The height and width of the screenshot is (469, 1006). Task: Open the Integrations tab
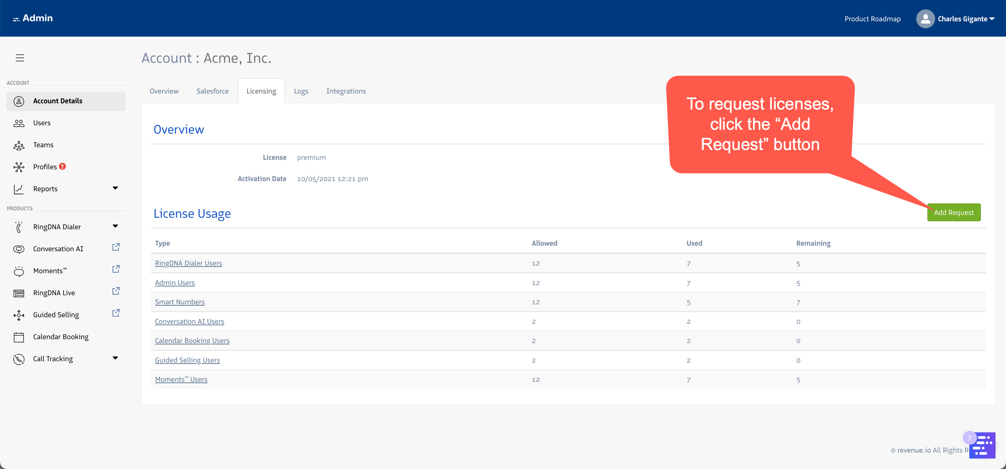click(346, 90)
